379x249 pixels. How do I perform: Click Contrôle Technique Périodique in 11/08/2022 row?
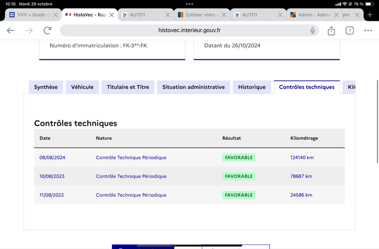coord(131,195)
